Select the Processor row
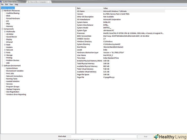This screenshot has width=187, height=140. click(120, 33)
